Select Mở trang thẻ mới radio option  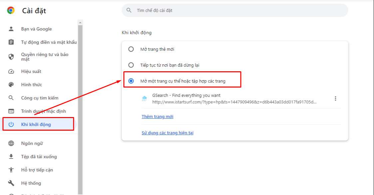click(x=131, y=49)
